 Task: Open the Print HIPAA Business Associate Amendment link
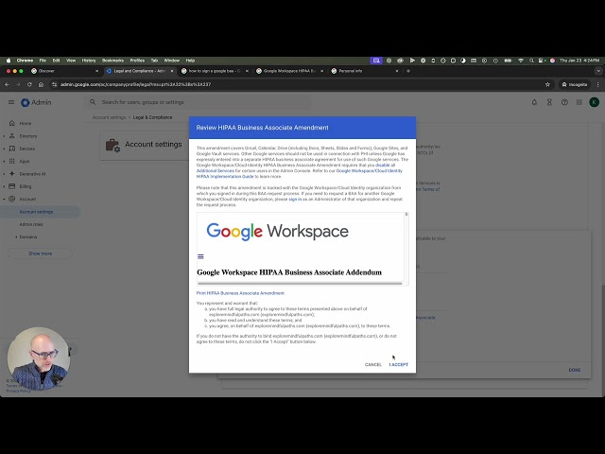[240, 293]
